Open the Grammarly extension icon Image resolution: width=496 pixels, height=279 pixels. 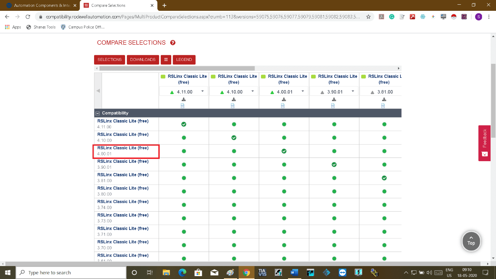tap(391, 17)
